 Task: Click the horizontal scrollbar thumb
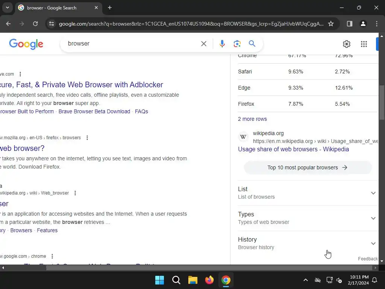209,268
